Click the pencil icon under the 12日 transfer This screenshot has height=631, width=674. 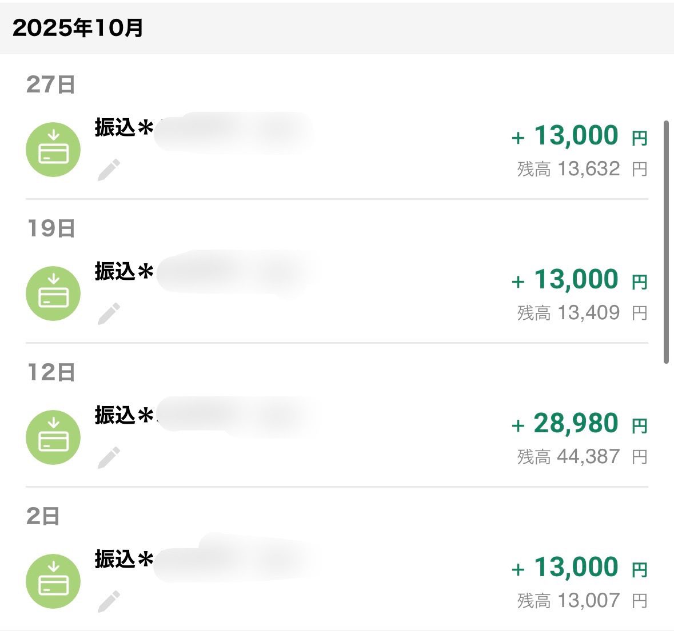tap(109, 458)
